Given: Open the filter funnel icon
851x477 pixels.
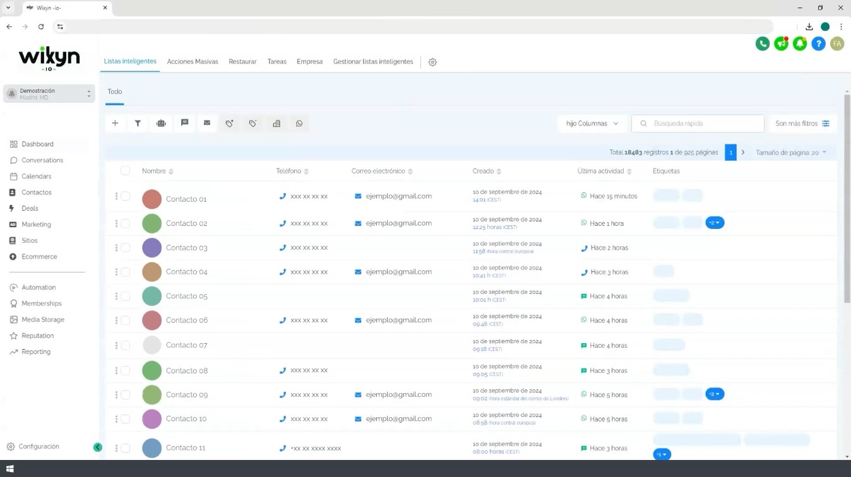Looking at the screenshot, I should (138, 123).
